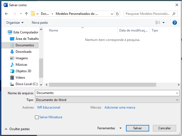
Task: Click Nova pasta in the toolbar
Action: 40,23
